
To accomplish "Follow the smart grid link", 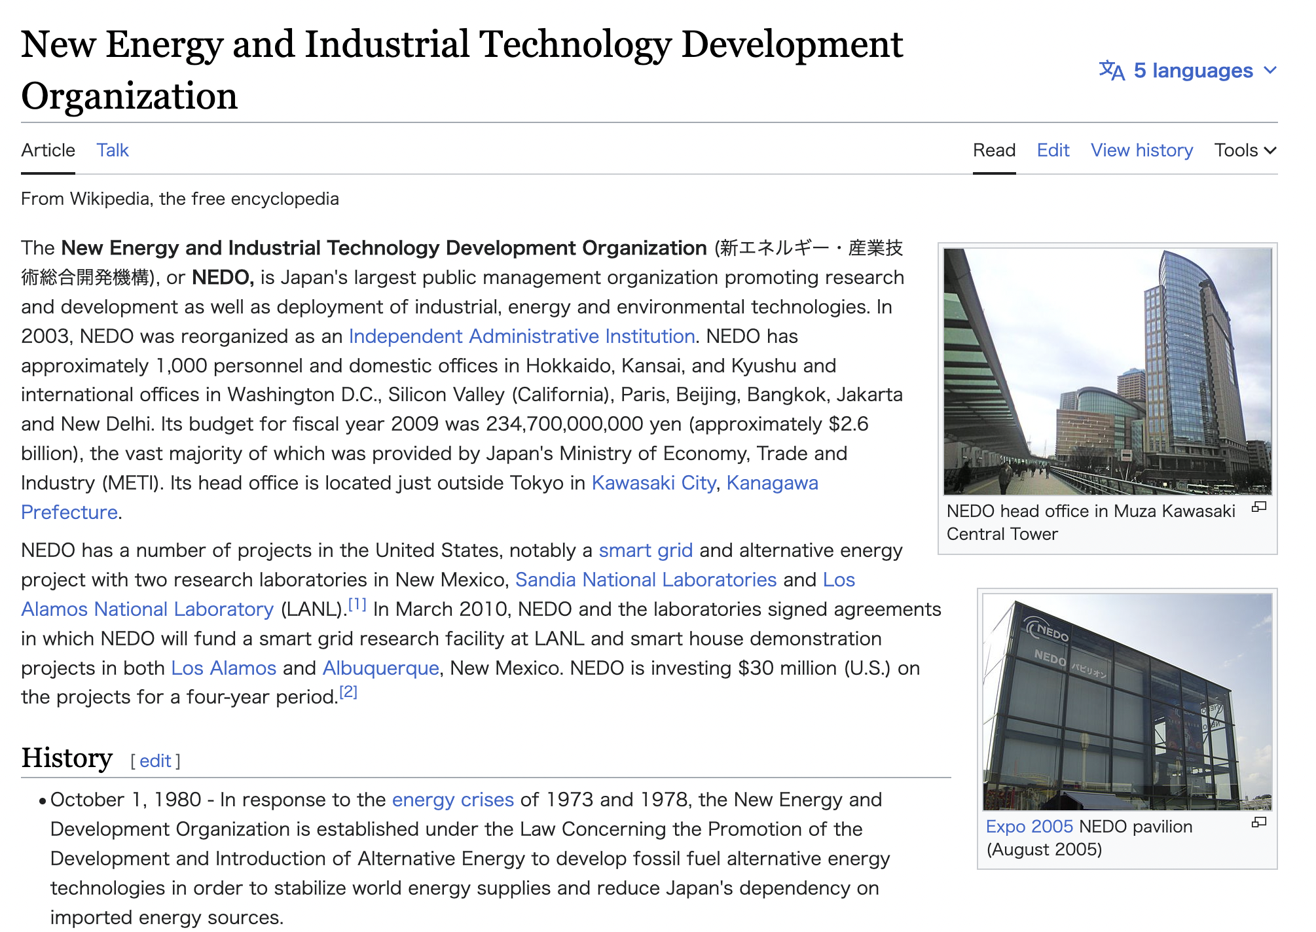I will tap(646, 550).
